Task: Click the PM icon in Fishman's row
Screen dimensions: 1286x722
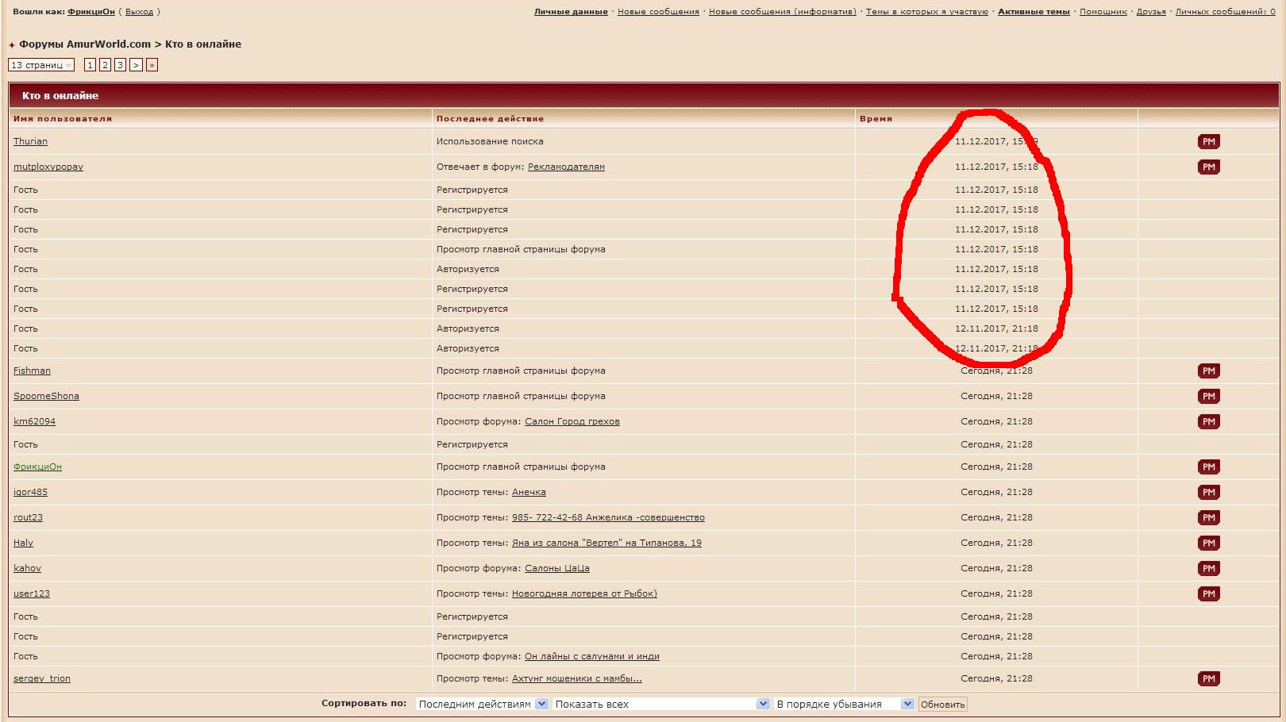Action: (x=1208, y=371)
